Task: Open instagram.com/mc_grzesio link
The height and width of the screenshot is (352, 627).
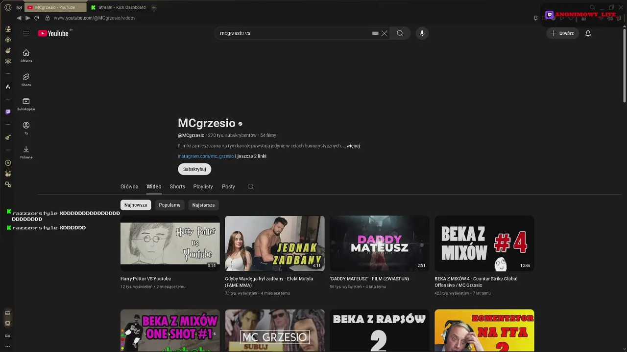Action: click(206, 156)
